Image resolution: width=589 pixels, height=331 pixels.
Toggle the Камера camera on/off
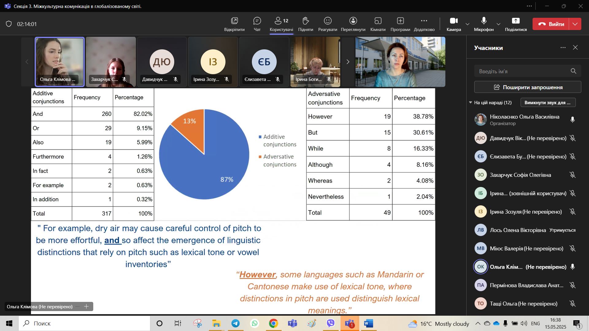[x=454, y=21]
